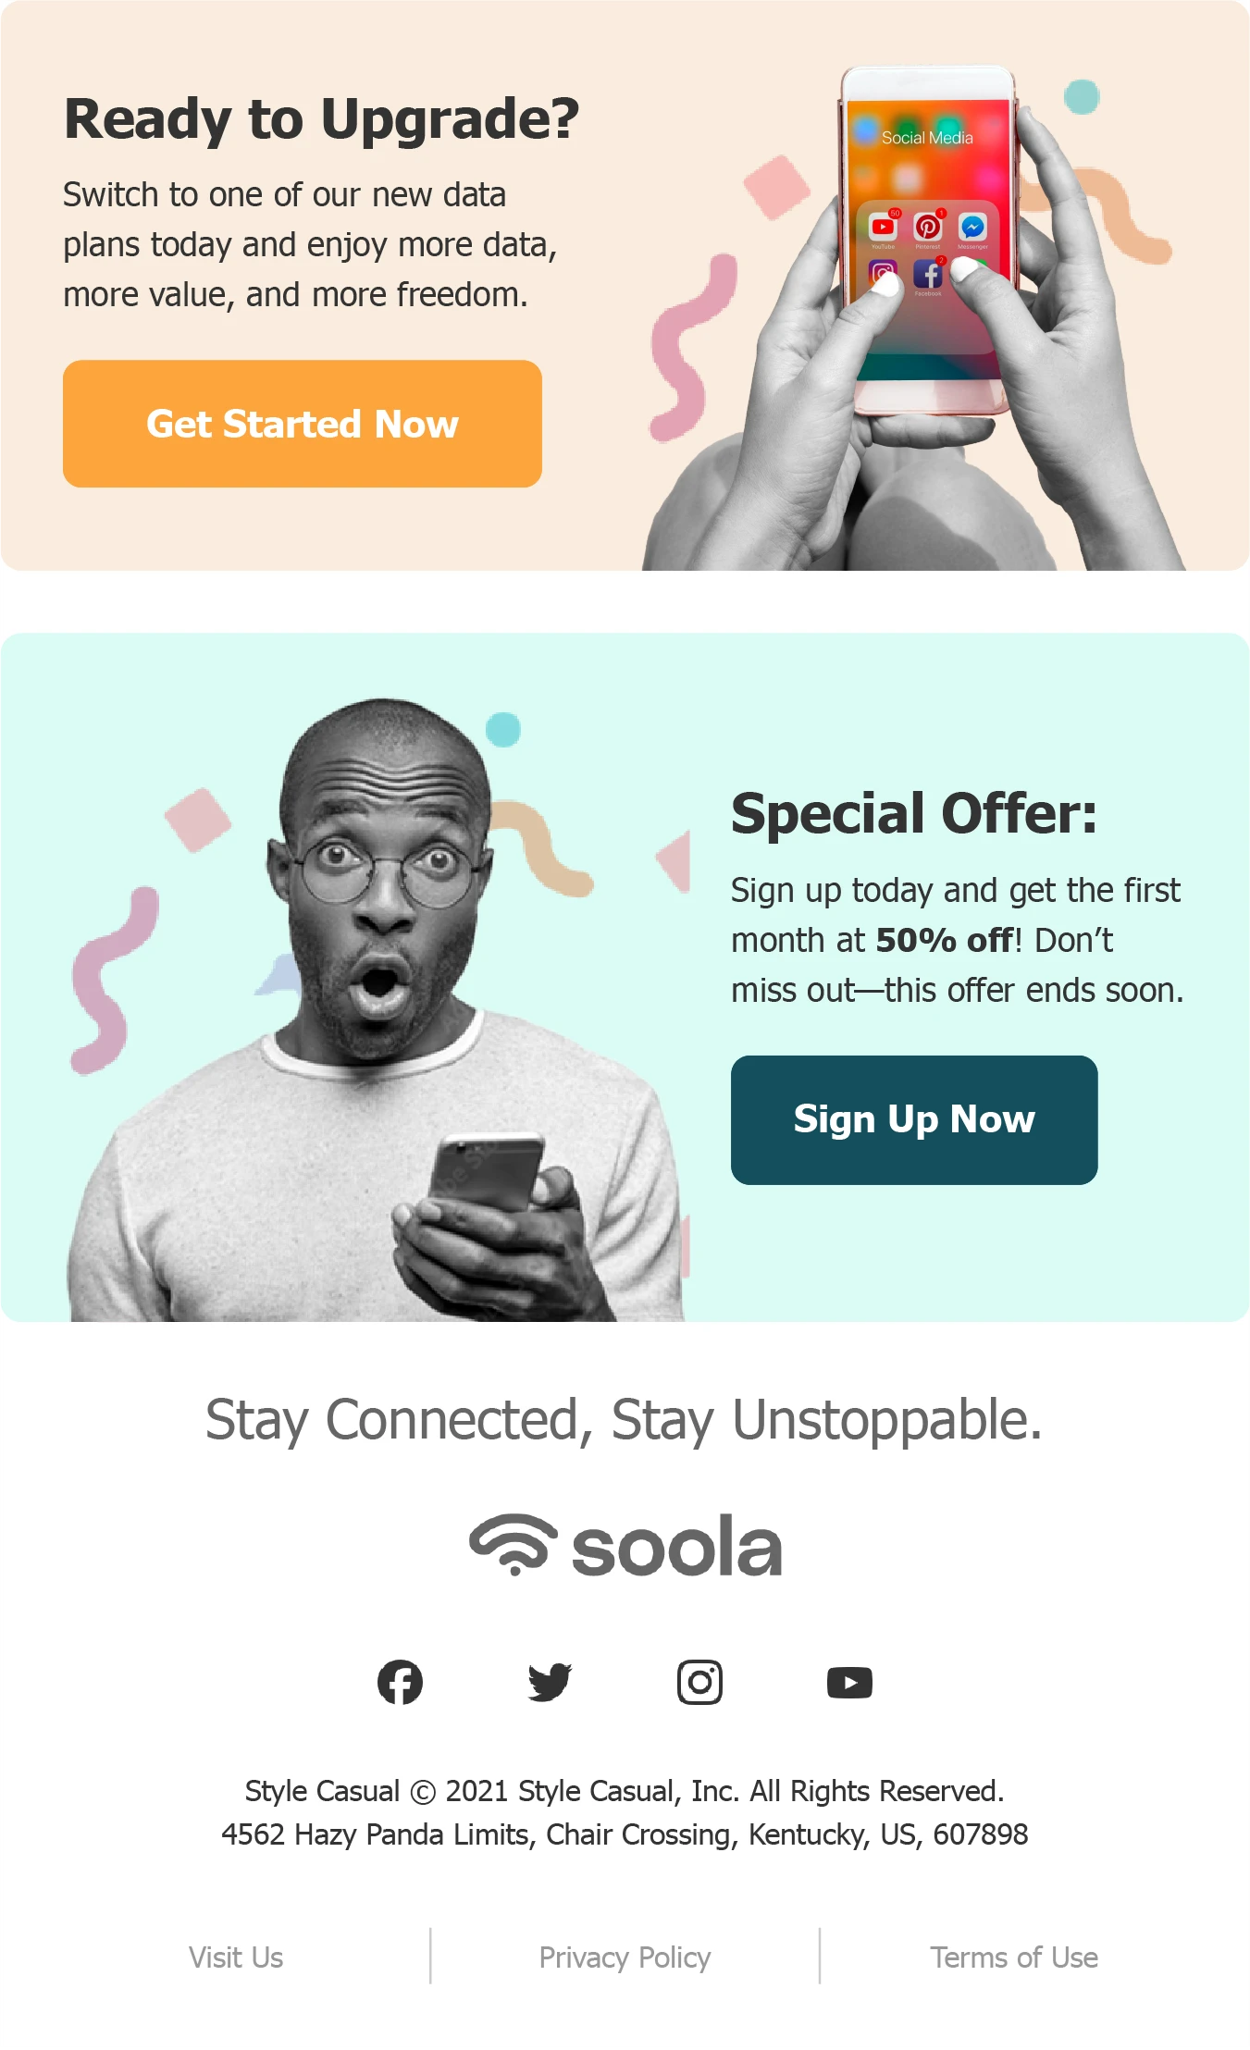This screenshot has height=2050, width=1250.
Task: Click the Special Offer: heading
Action: [914, 813]
